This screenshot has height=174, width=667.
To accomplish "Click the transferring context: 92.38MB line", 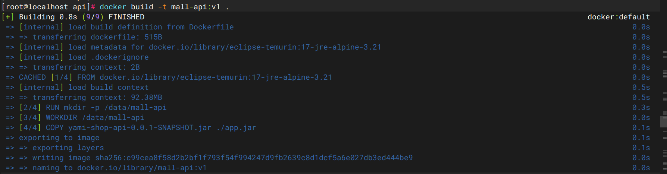I will tap(97, 97).
